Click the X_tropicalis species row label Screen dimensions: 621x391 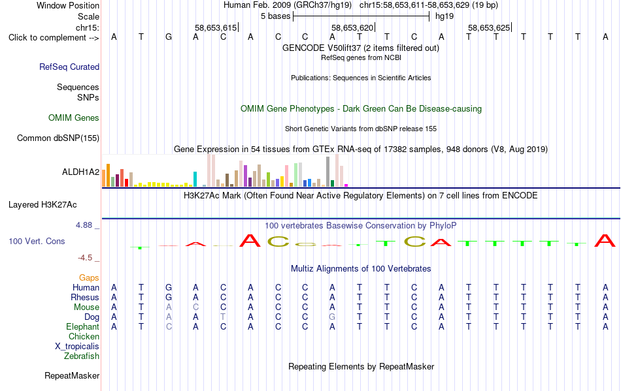tap(77, 347)
